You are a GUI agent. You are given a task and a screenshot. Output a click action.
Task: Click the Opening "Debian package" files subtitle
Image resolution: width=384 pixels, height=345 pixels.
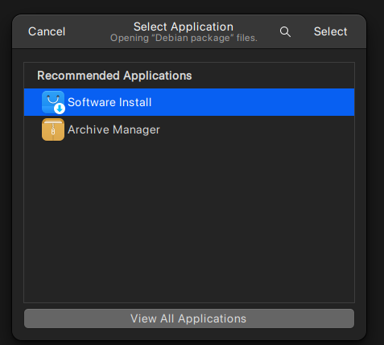click(184, 38)
